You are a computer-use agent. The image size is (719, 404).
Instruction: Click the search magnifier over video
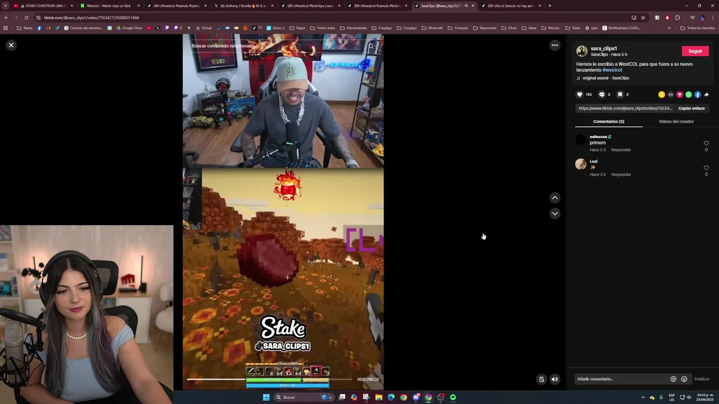click(x=371, y=45)
